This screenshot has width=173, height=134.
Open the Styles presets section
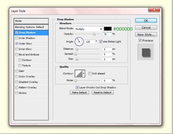click(31, 21)
